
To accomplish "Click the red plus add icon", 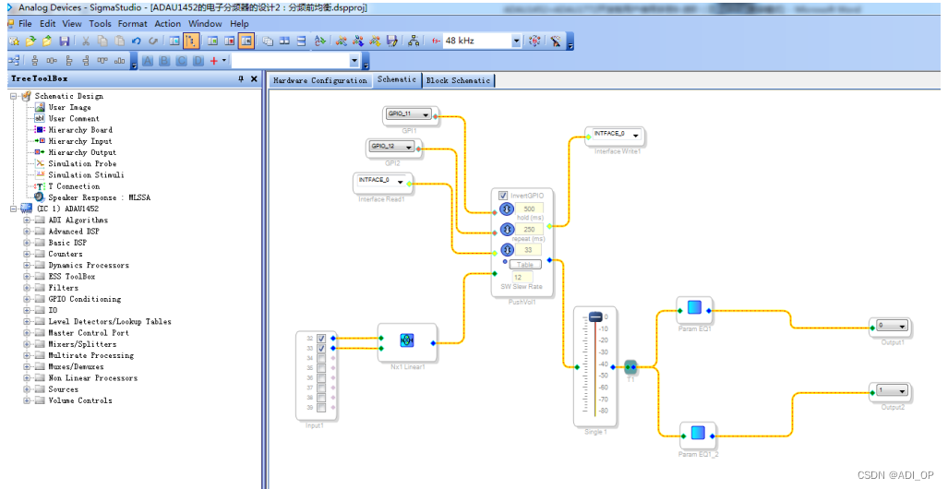I will click(213, 61).
